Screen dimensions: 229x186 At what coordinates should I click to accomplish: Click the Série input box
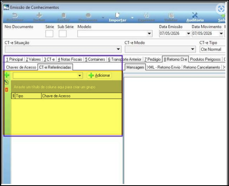49,34
